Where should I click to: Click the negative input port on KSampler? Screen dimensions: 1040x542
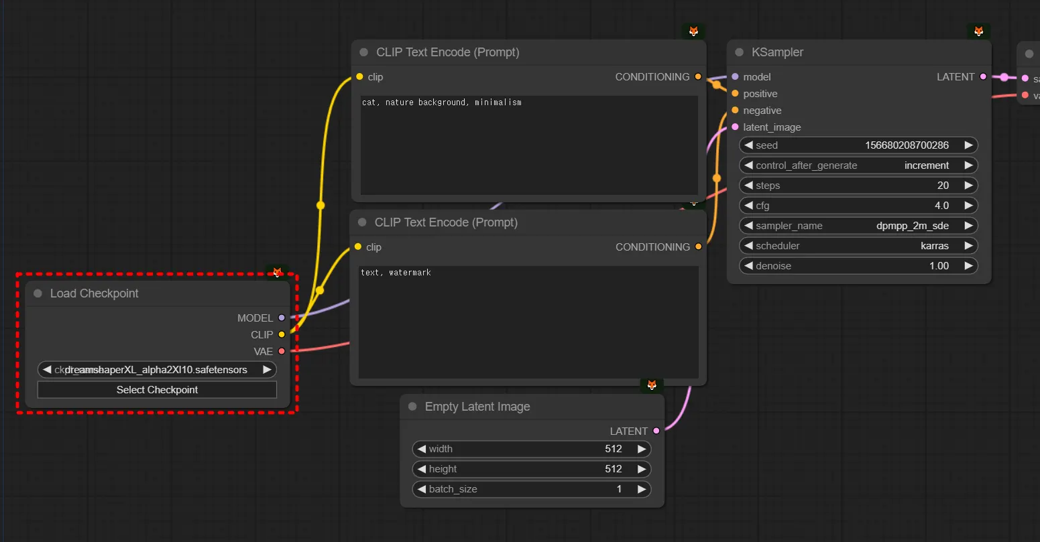click(x=736, y=111)
